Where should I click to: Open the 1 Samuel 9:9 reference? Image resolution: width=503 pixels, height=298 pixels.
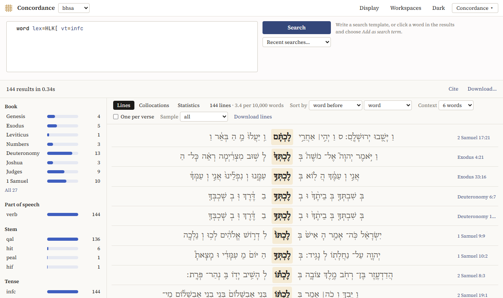tap(471, 236)
